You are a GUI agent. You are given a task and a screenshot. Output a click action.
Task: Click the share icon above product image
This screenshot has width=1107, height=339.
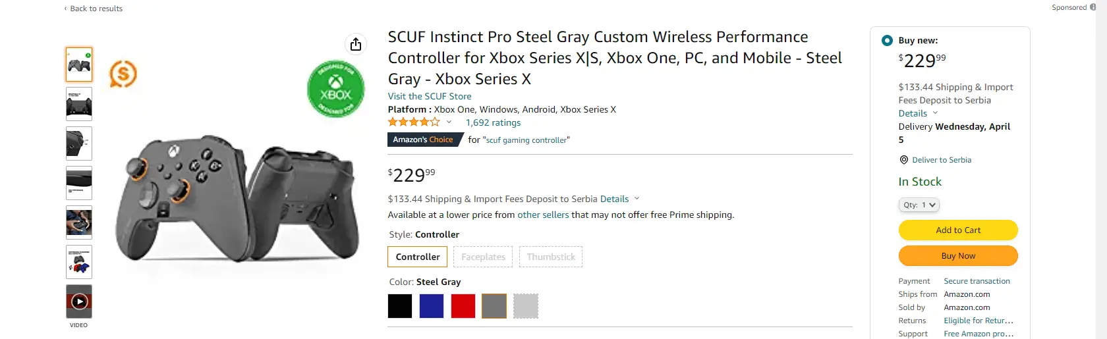pos(356,44)
